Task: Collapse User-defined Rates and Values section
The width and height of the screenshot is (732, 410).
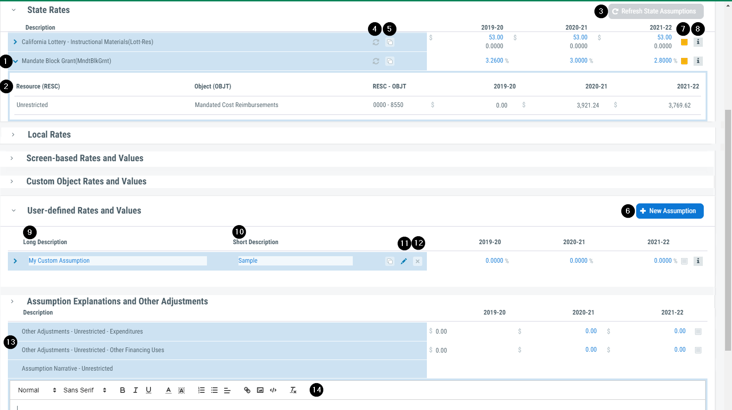Action: click(x=13, y=210)
